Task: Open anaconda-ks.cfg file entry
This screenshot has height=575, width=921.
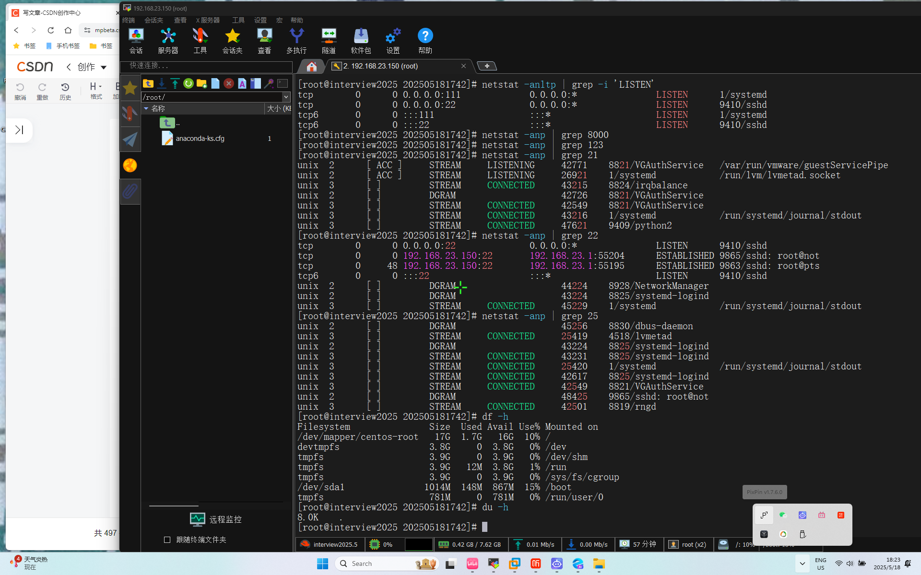Action: coord(200,138)
